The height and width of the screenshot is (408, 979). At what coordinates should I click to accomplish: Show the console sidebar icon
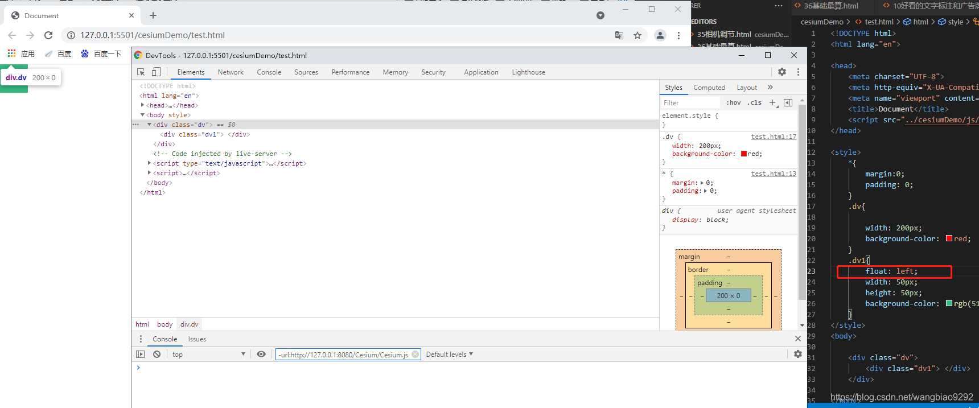pos(141,355)
